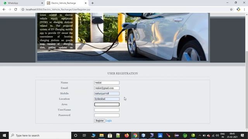This screenshot has height=139, width=248.
Task: Click the Email label
Action: click(64, 88)
